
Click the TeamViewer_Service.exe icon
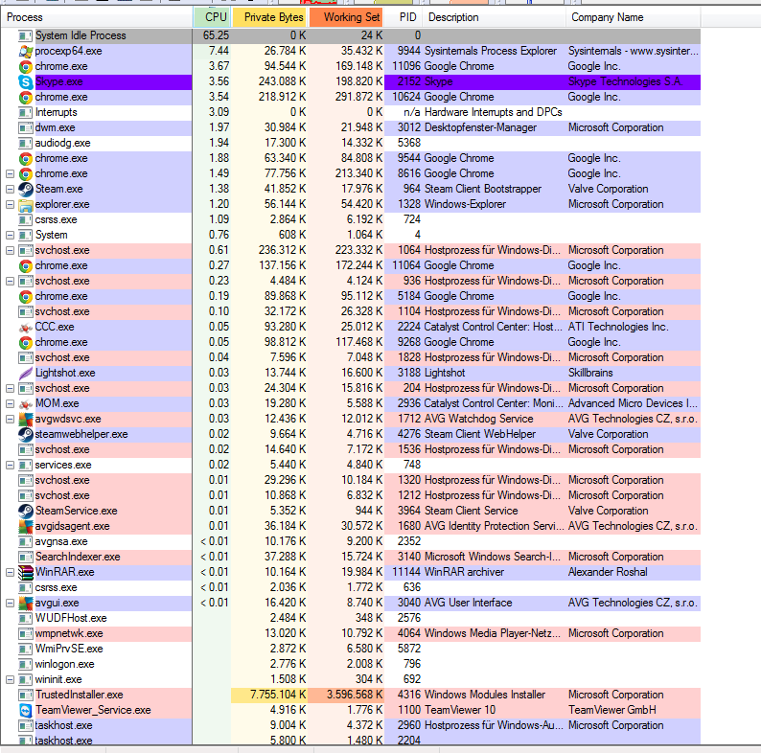tap(25, 710)
